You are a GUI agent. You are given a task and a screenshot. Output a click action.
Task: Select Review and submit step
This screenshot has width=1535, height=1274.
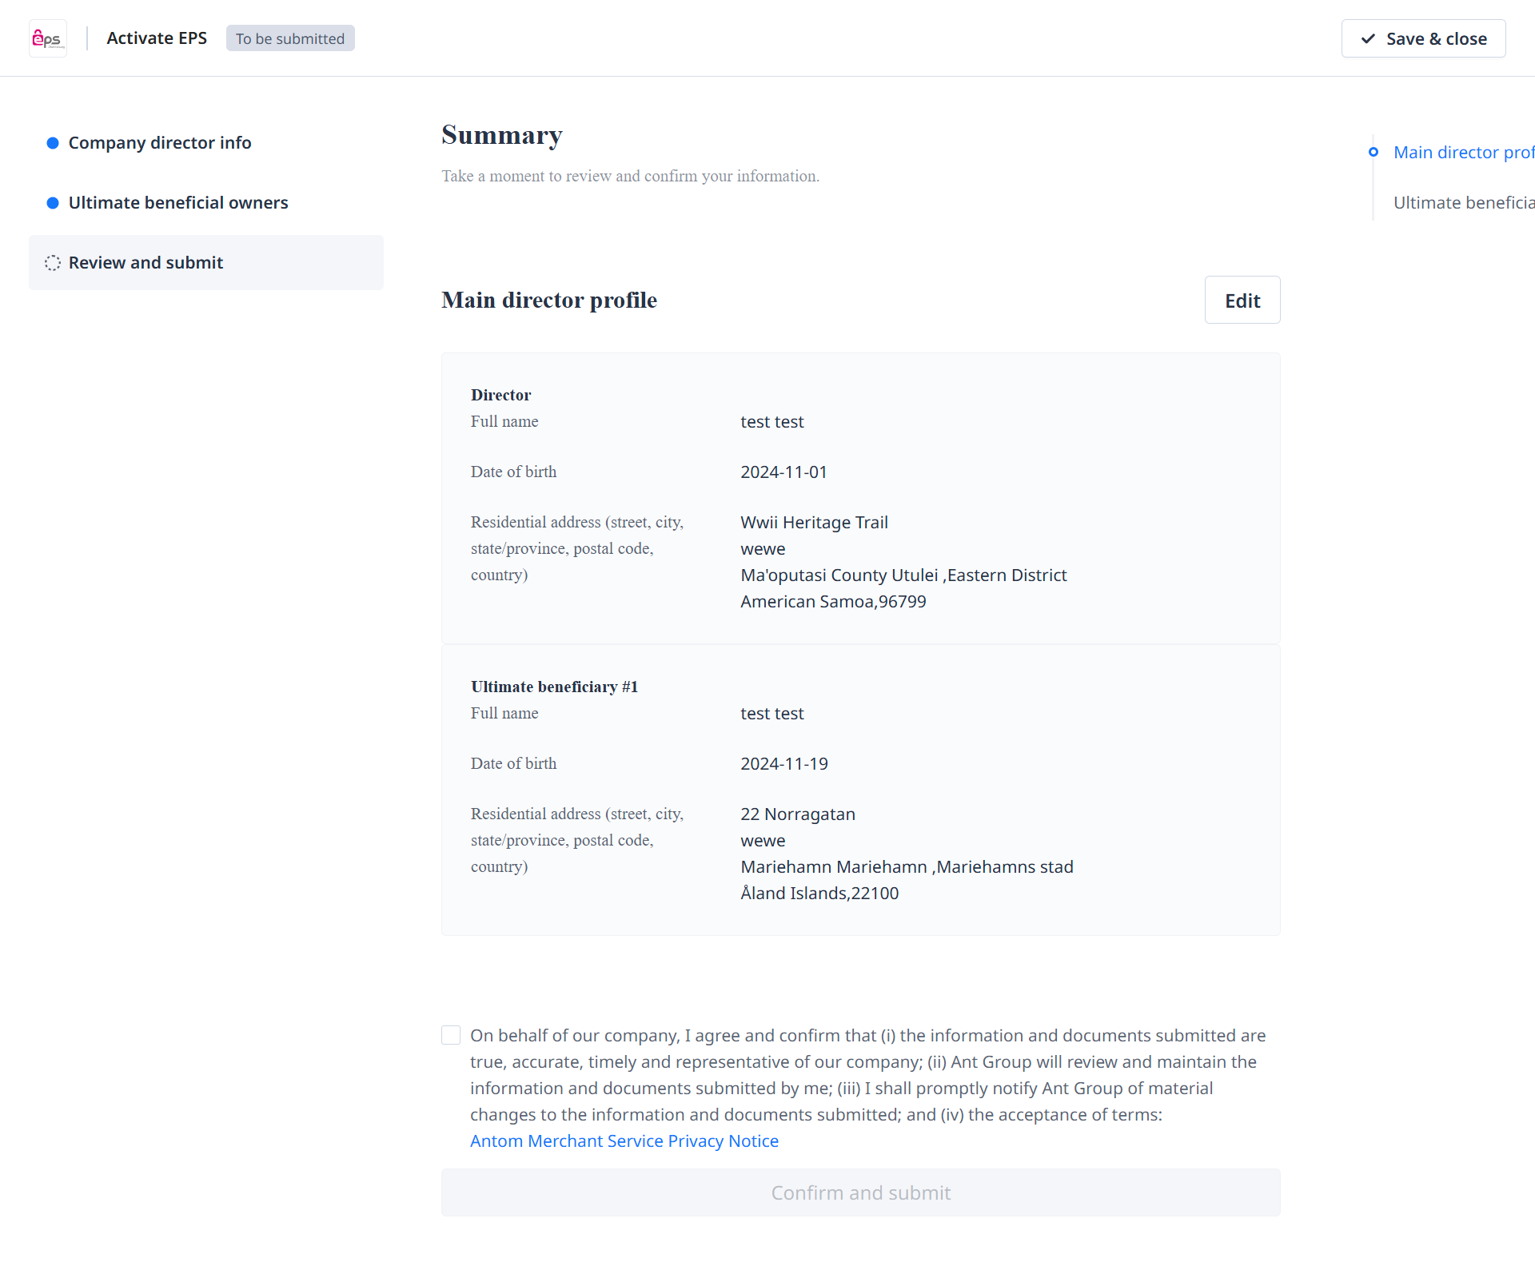146,263
